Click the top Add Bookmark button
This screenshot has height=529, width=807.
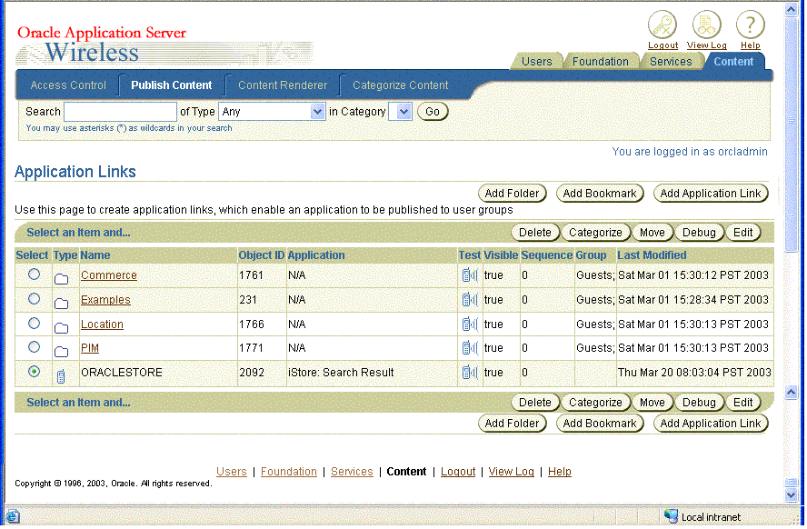pos(600,194)
